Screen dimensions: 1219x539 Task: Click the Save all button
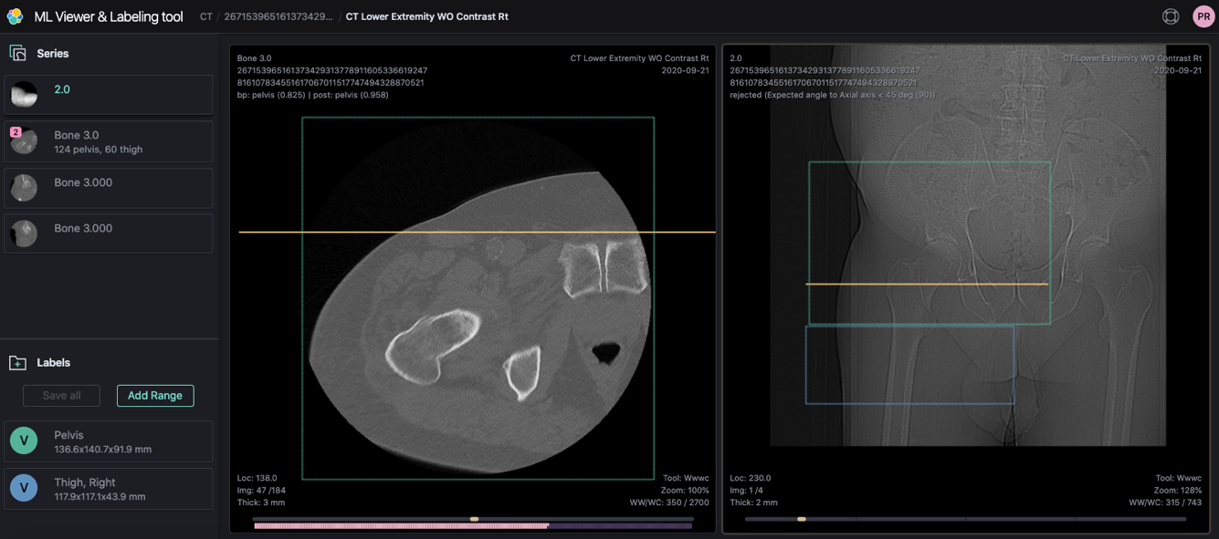click(x=62, y=396)
